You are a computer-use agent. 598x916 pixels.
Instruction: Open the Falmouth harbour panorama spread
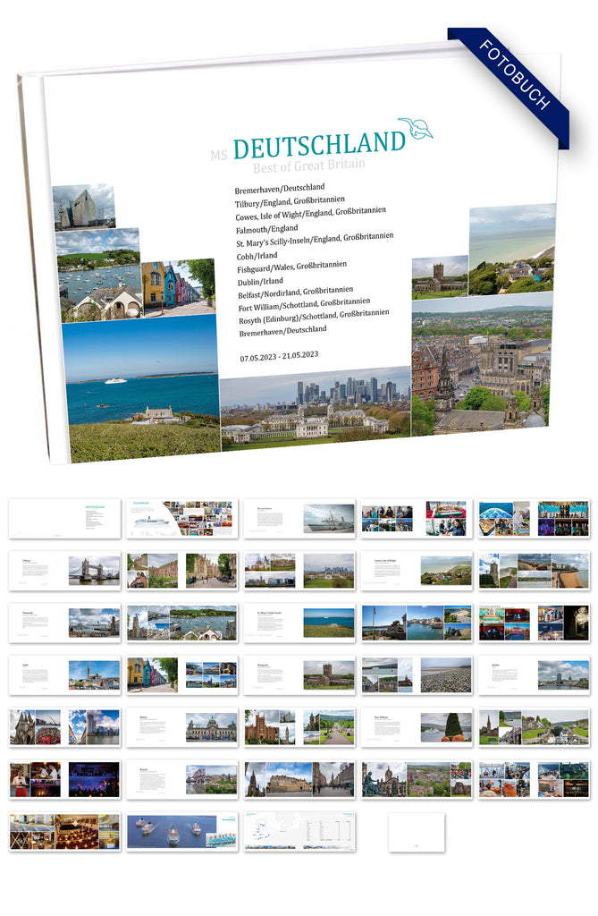[x=182, y=623]
